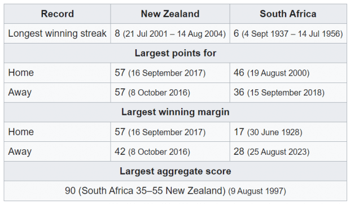Click New Zealand's 42 margin 8 October 2016 cell

[170, 151]
